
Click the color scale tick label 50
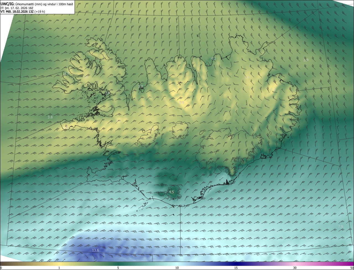coord(352,268)
